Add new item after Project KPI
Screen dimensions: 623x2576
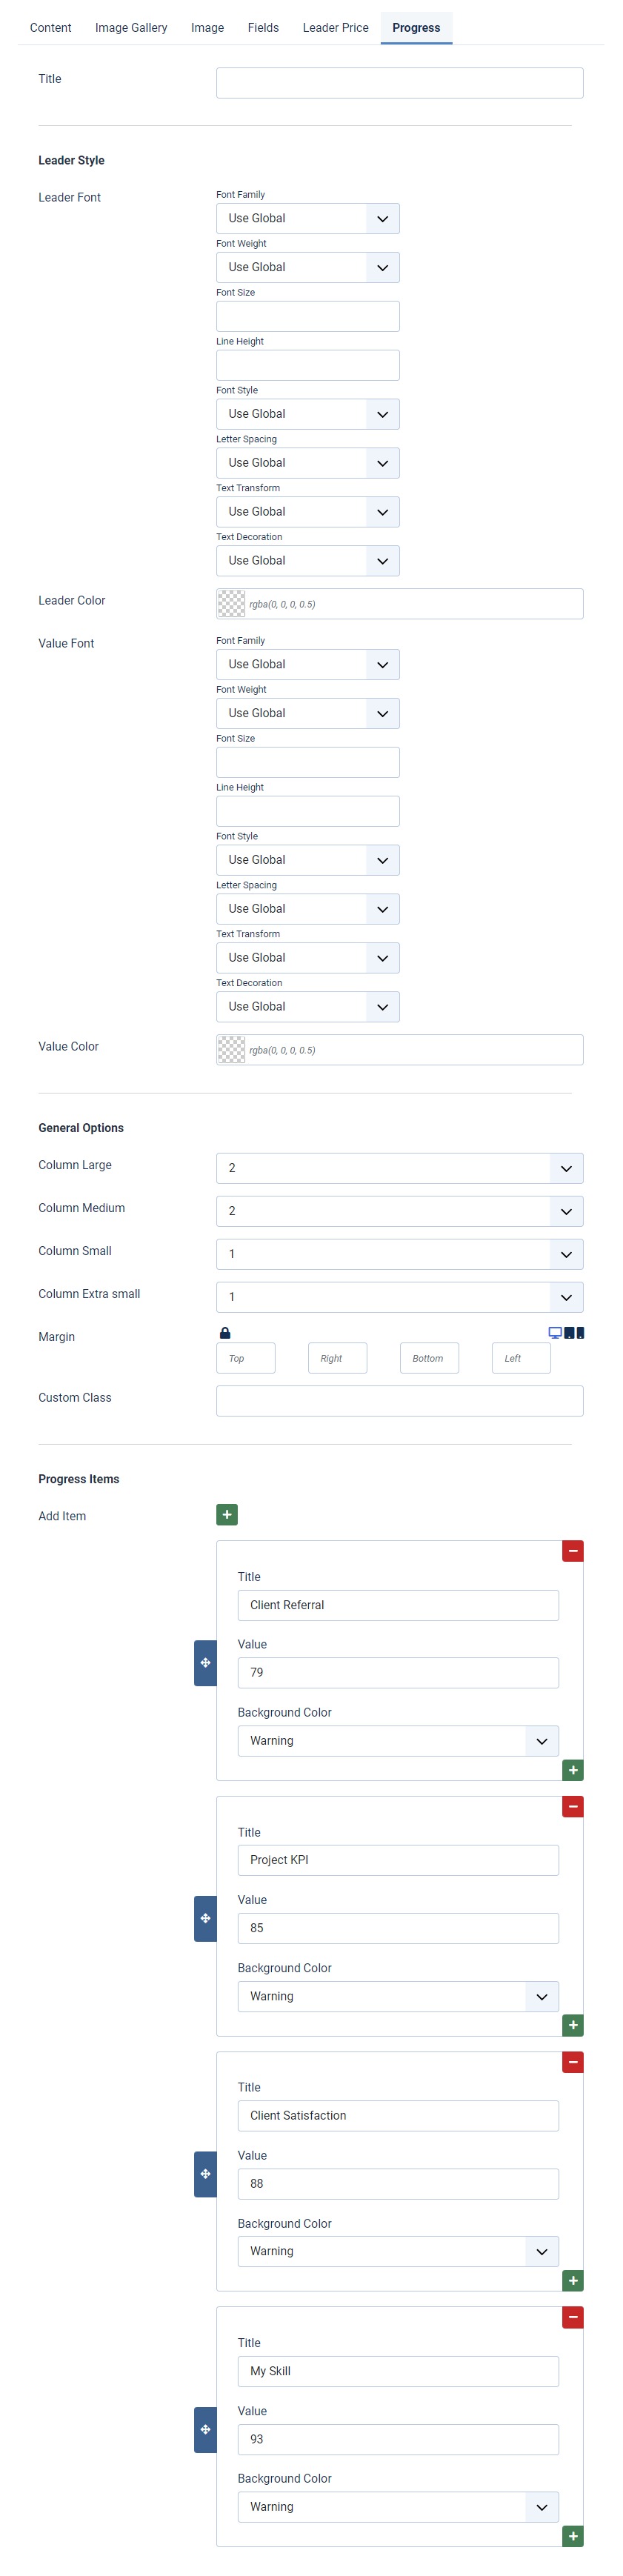coord(572,2025)
